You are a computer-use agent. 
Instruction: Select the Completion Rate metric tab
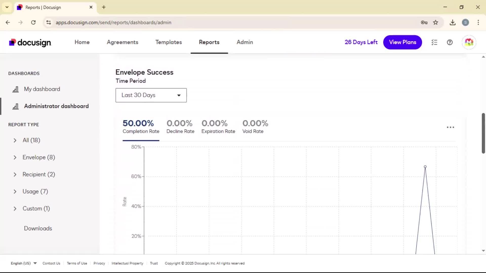[x=141, y=127]
